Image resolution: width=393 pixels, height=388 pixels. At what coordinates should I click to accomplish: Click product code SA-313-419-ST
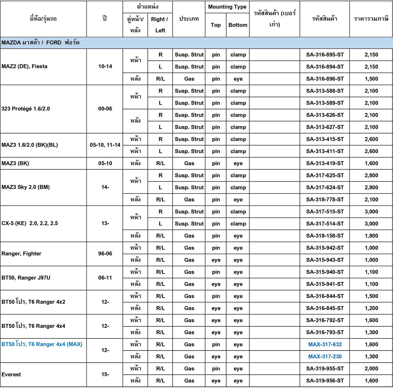point(325,163)
